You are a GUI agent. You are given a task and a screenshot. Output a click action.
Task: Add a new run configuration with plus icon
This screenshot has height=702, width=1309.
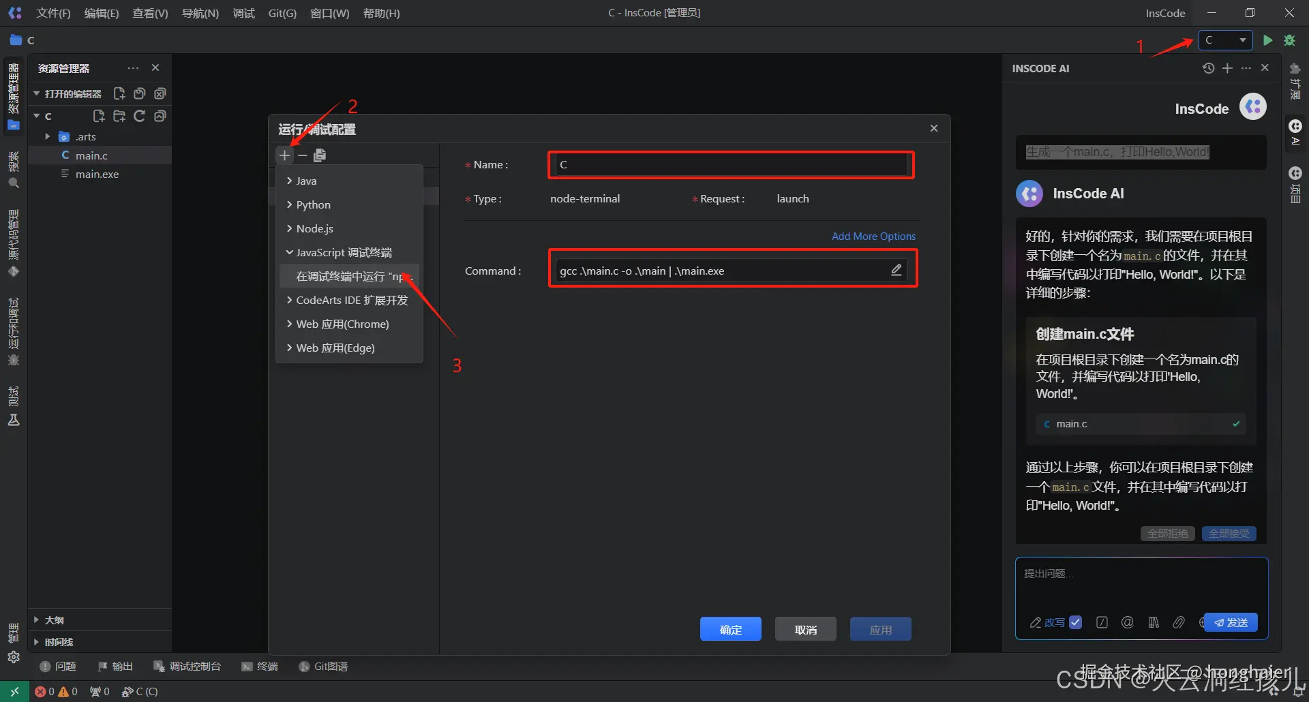pyautogui.click(x=285, y=155)
